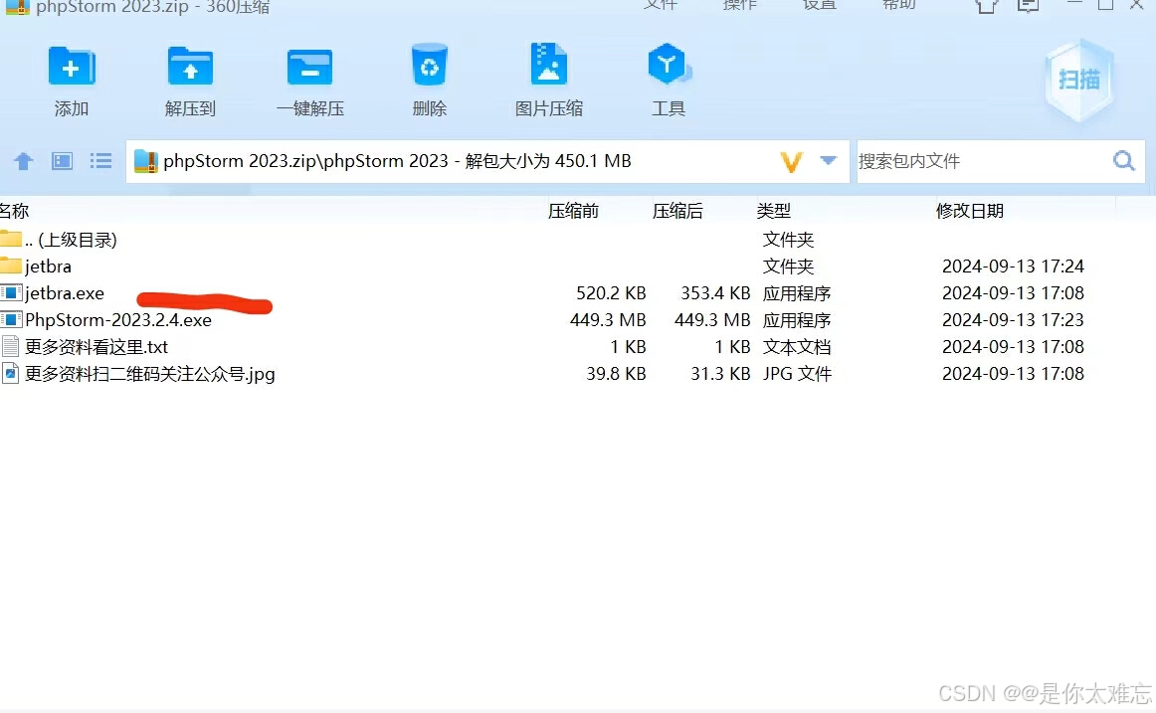Go up one directory with arrow icon
Viewport: 1156px width, 713px height.
coord(24,160)
